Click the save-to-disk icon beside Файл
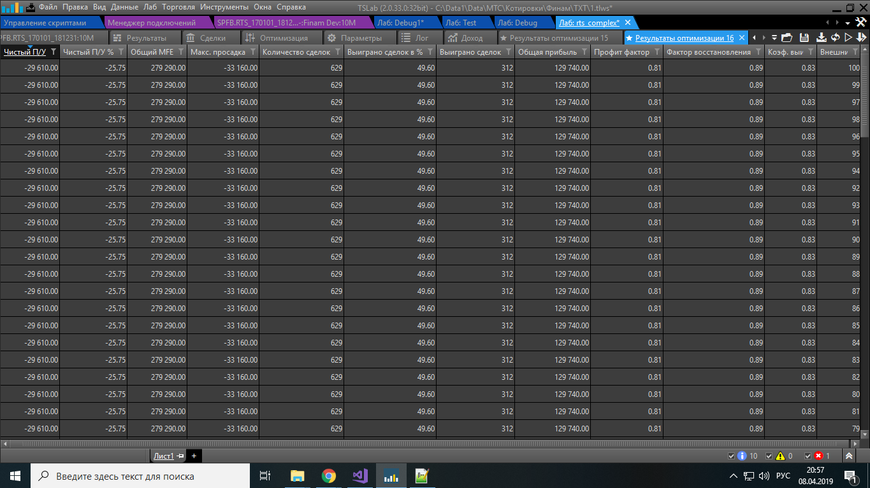Viewport: 870px width, 488px height. 30,8
